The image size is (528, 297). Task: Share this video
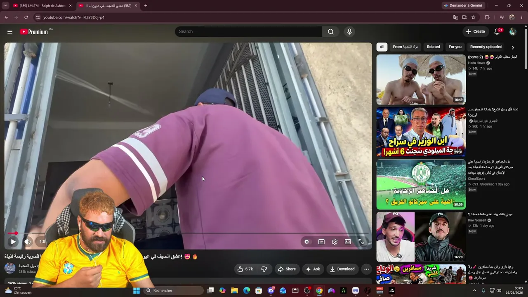287,269
